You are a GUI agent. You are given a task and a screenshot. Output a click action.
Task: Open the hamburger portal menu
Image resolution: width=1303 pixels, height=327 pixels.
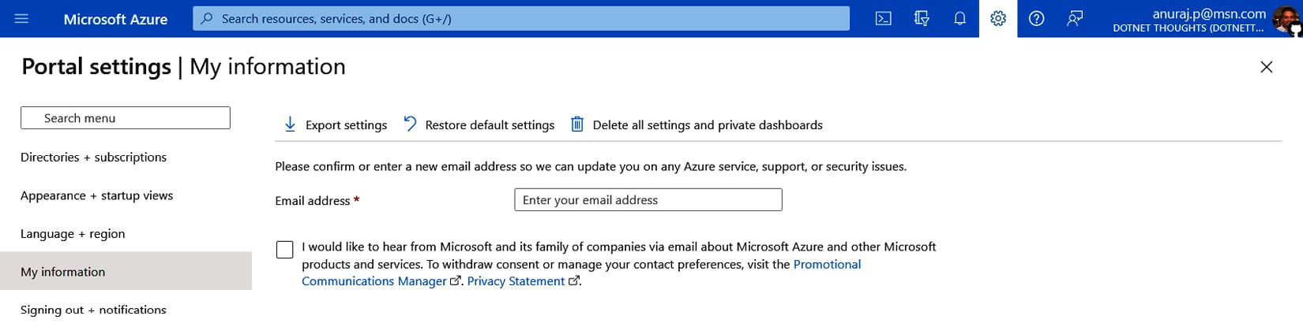[x=21, y=18]
